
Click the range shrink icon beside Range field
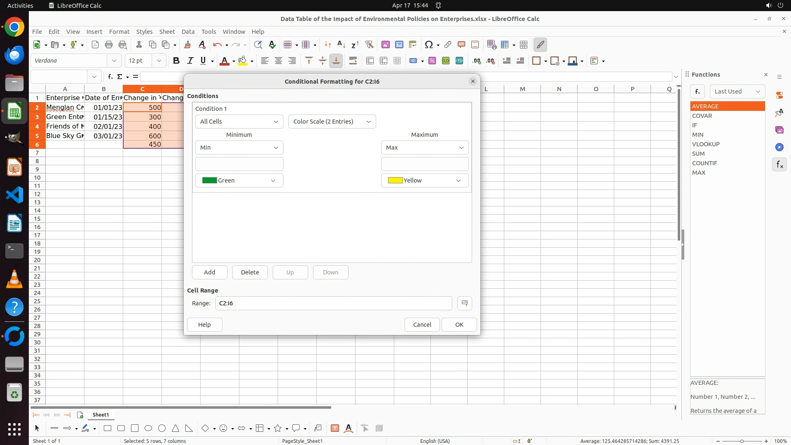click(x=465, y=303)
